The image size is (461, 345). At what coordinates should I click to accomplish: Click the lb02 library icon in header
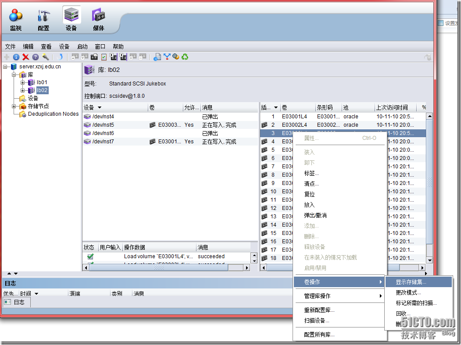(x=89, y=70)
